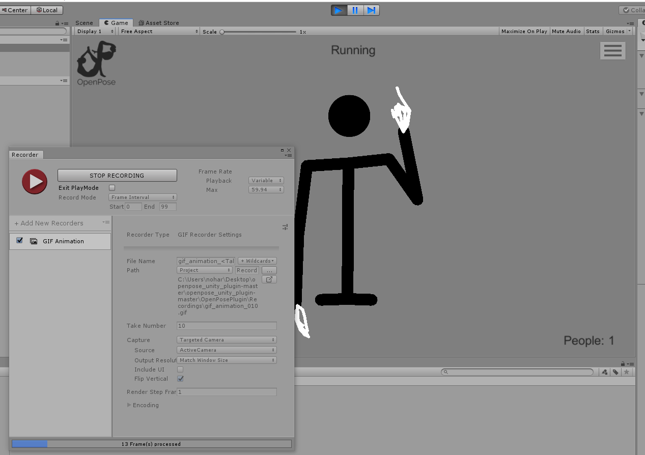Viewport: 645px width, 455px height.
Task: Enable the Exit PlayMode checkbox
Action: 111,187
